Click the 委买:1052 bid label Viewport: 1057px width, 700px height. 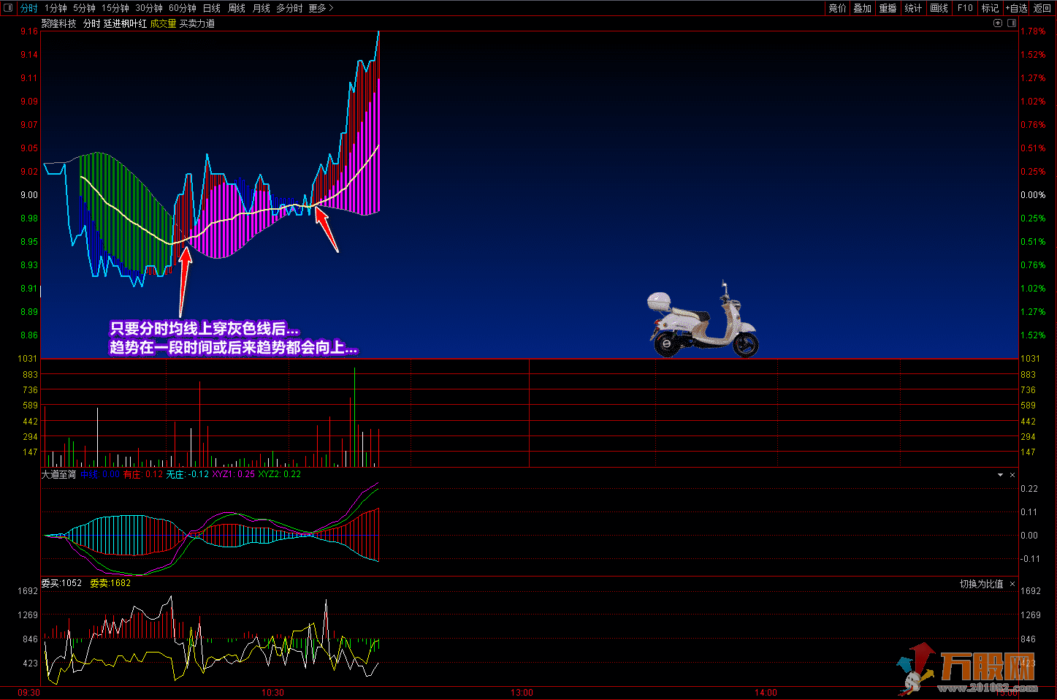[61, 583]
